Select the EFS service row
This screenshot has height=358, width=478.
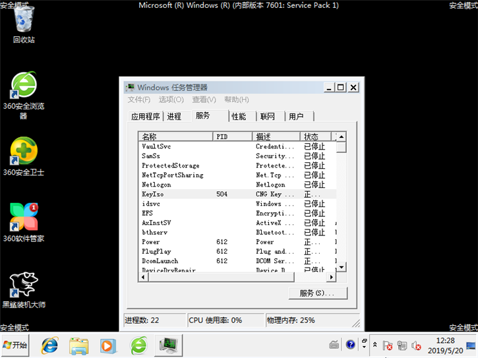tap(237, 213)
